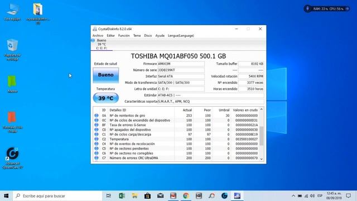Click the Windows Start button
The width and height of the screenshot is (357, 201).
pos(6,196)
